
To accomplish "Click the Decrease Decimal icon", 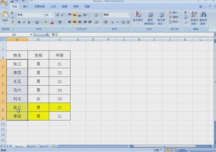I will [128, 22].
